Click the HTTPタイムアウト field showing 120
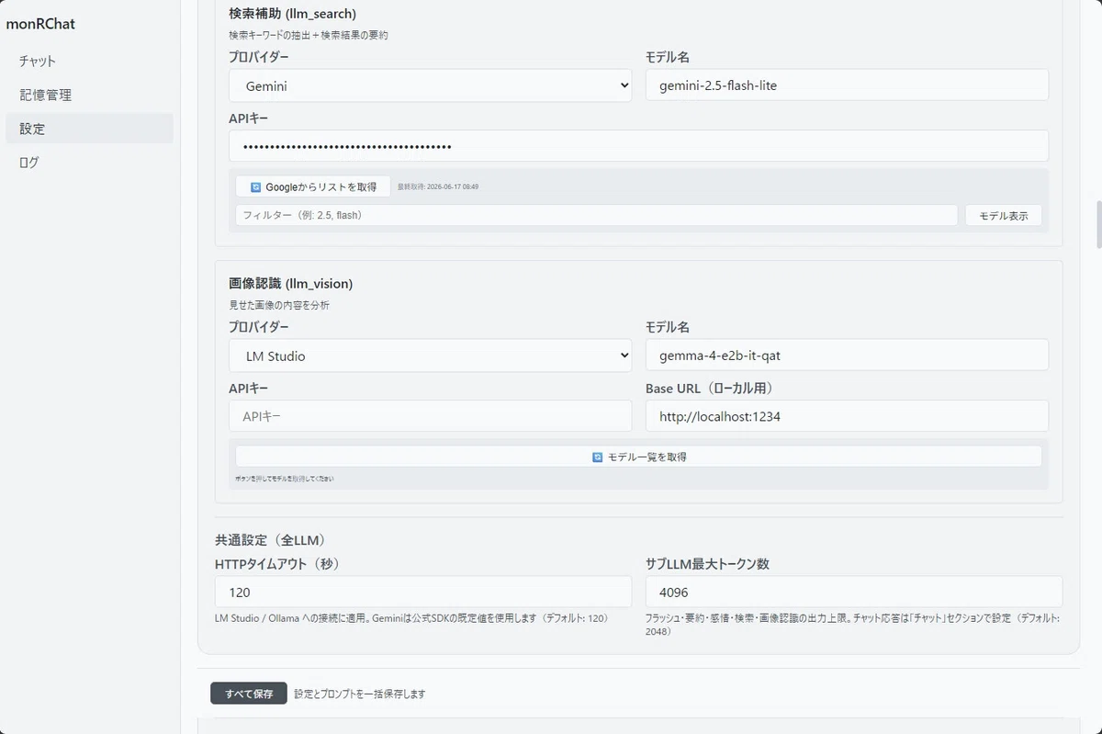Viewport: 1102px width, 734px height. coord(423,593)
